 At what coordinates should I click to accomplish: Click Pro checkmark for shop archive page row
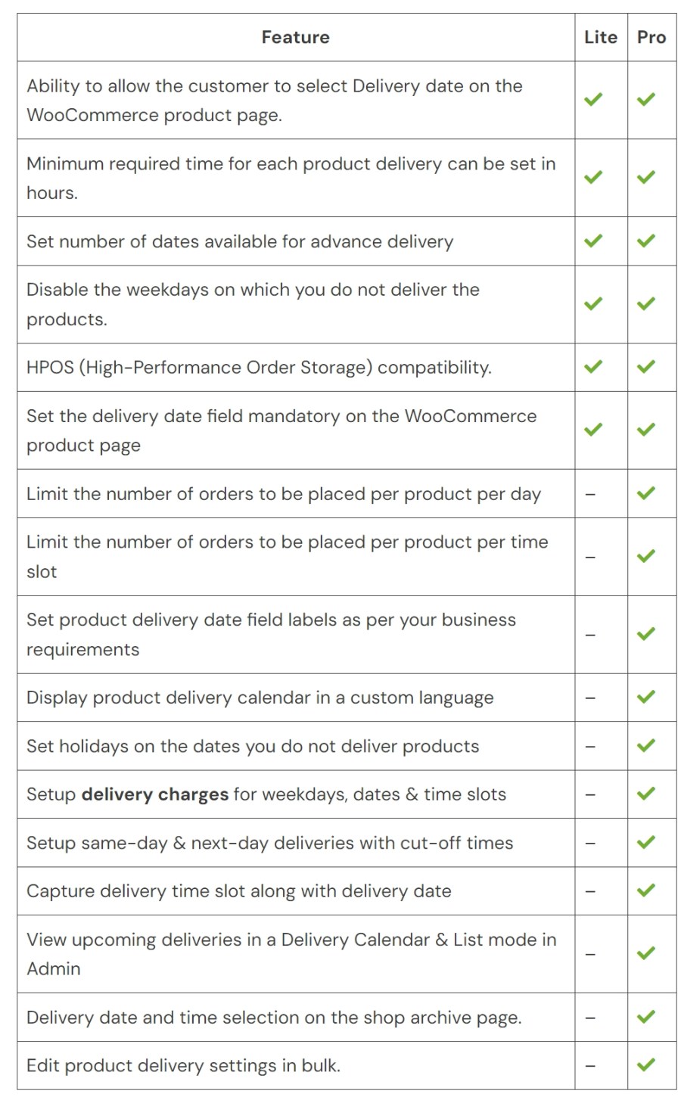(x=645, y=1018)
